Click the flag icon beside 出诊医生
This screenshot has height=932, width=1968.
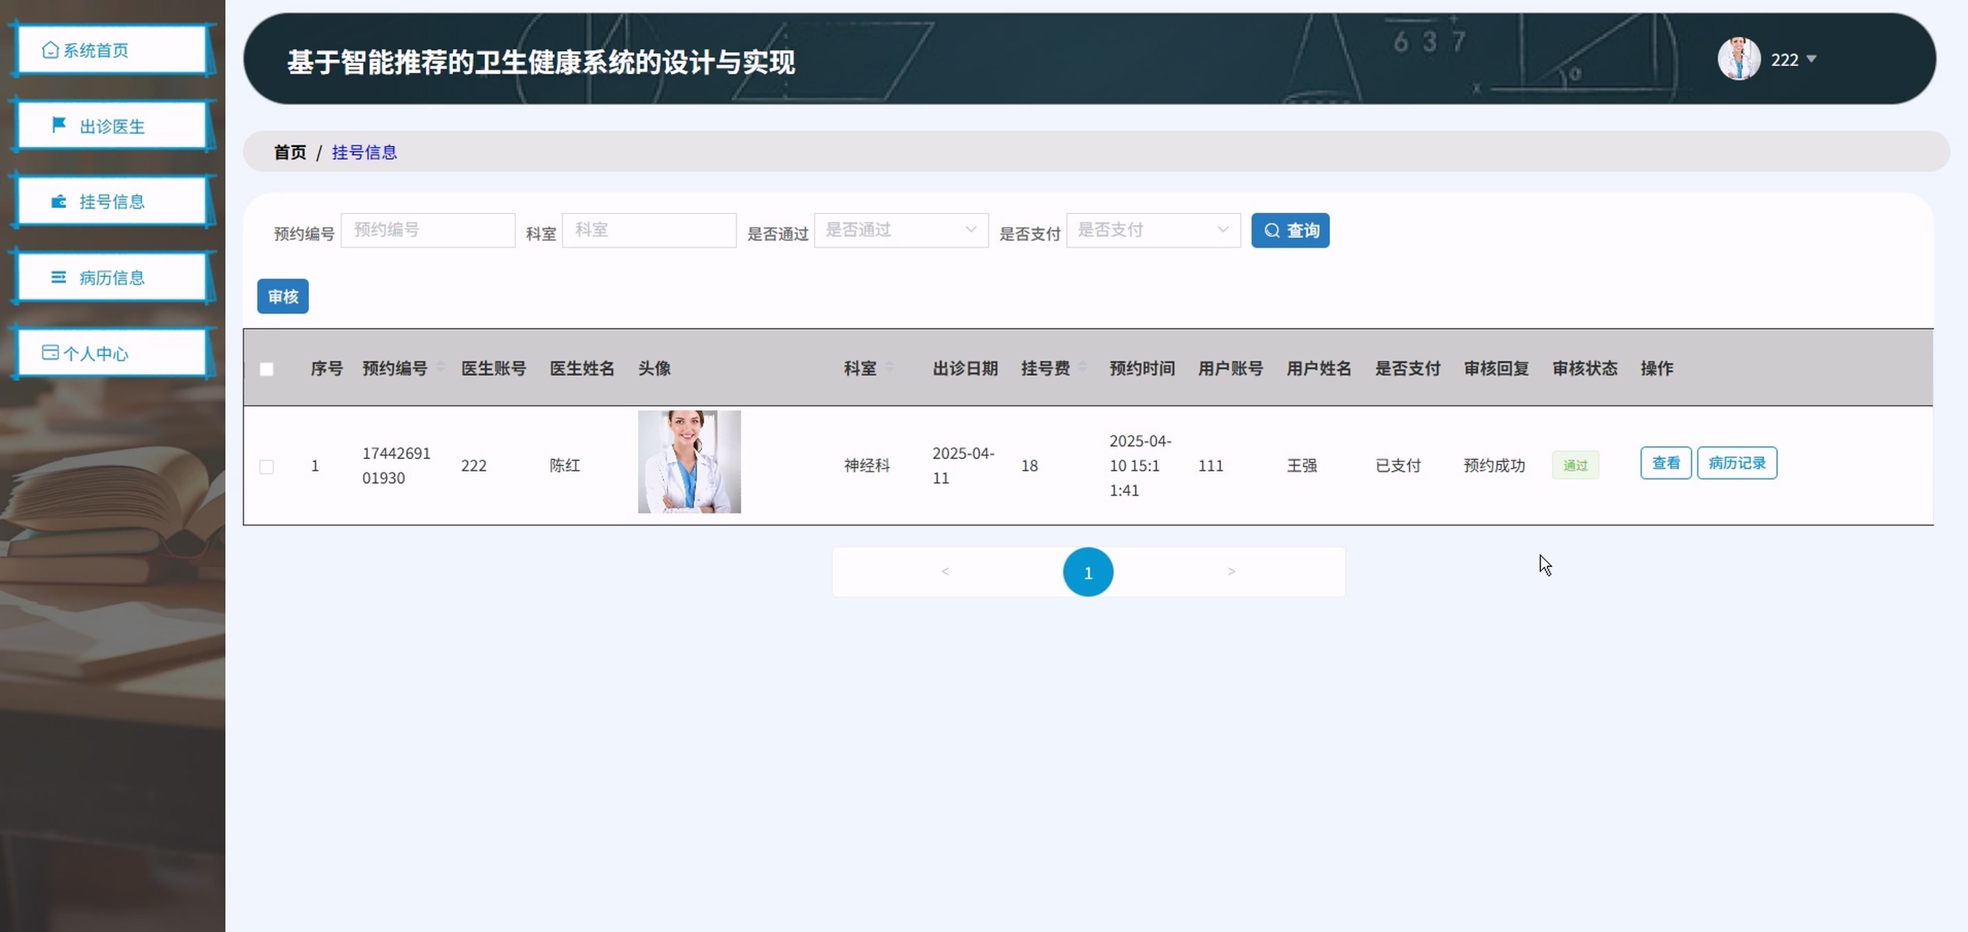[59, 124]
